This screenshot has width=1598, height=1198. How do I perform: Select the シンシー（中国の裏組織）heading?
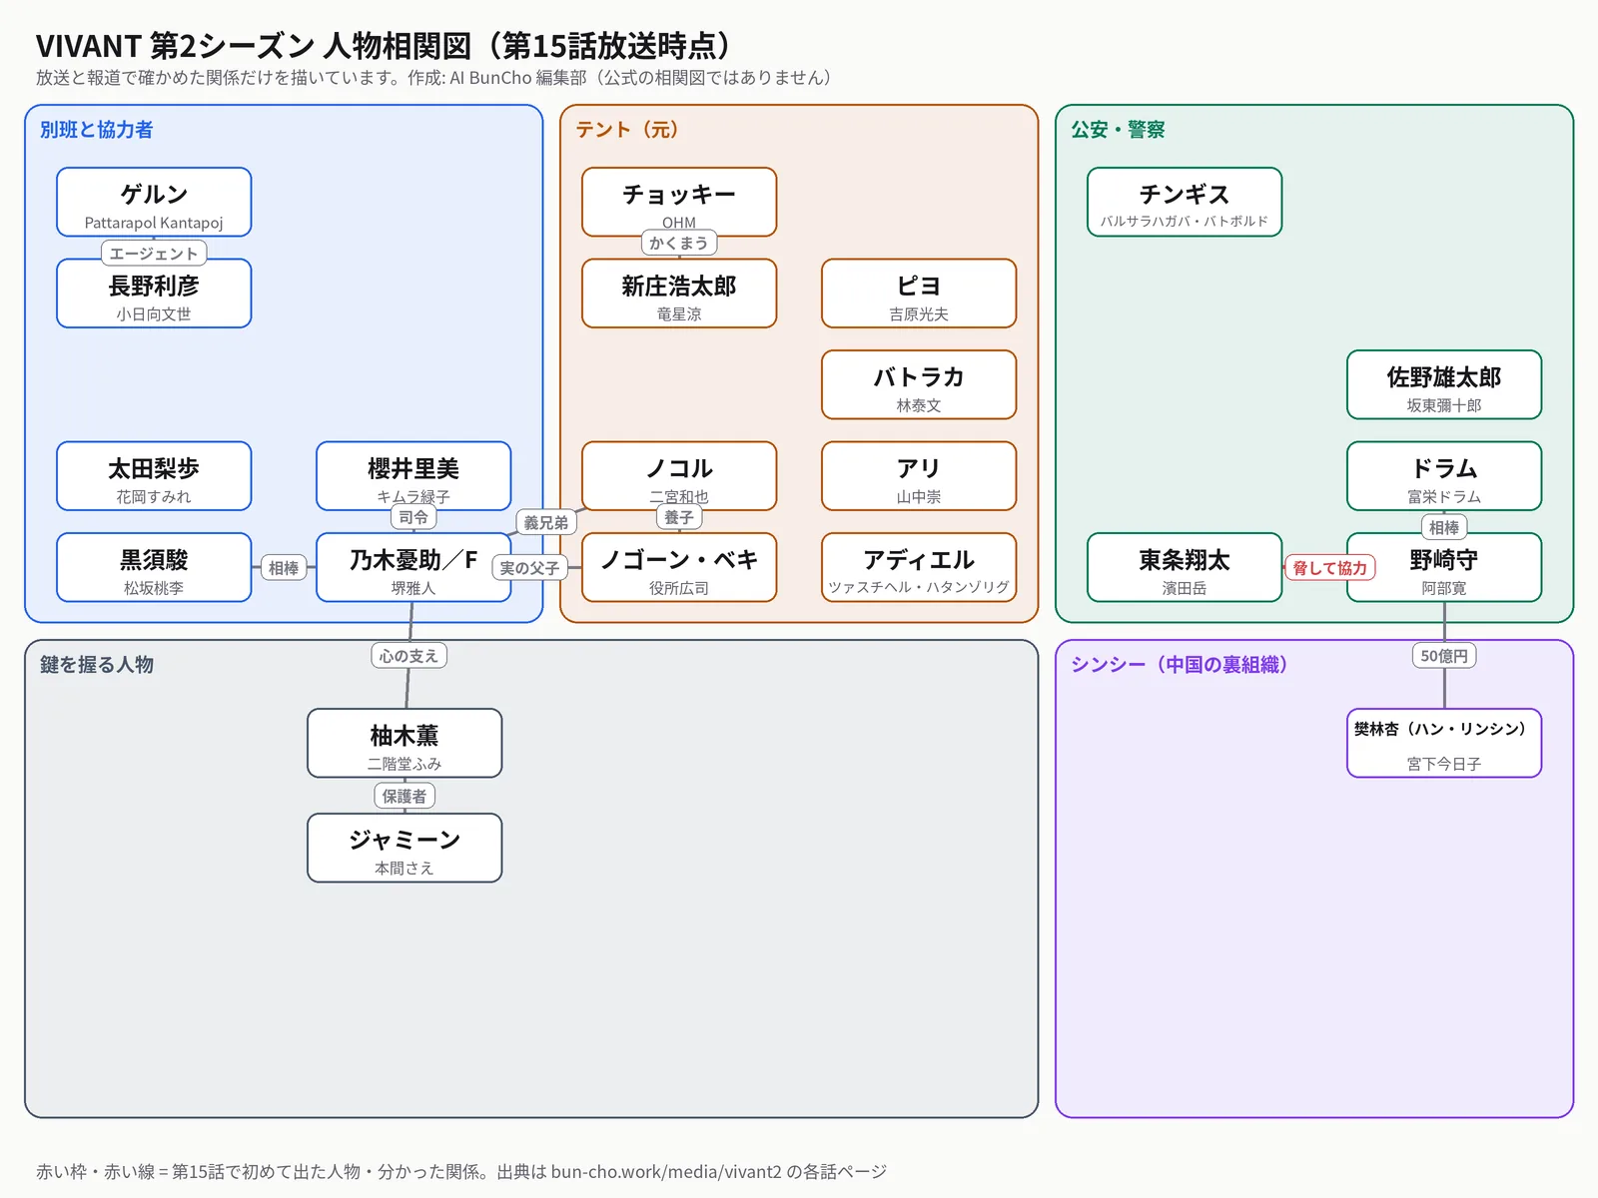coord(1180,665)
